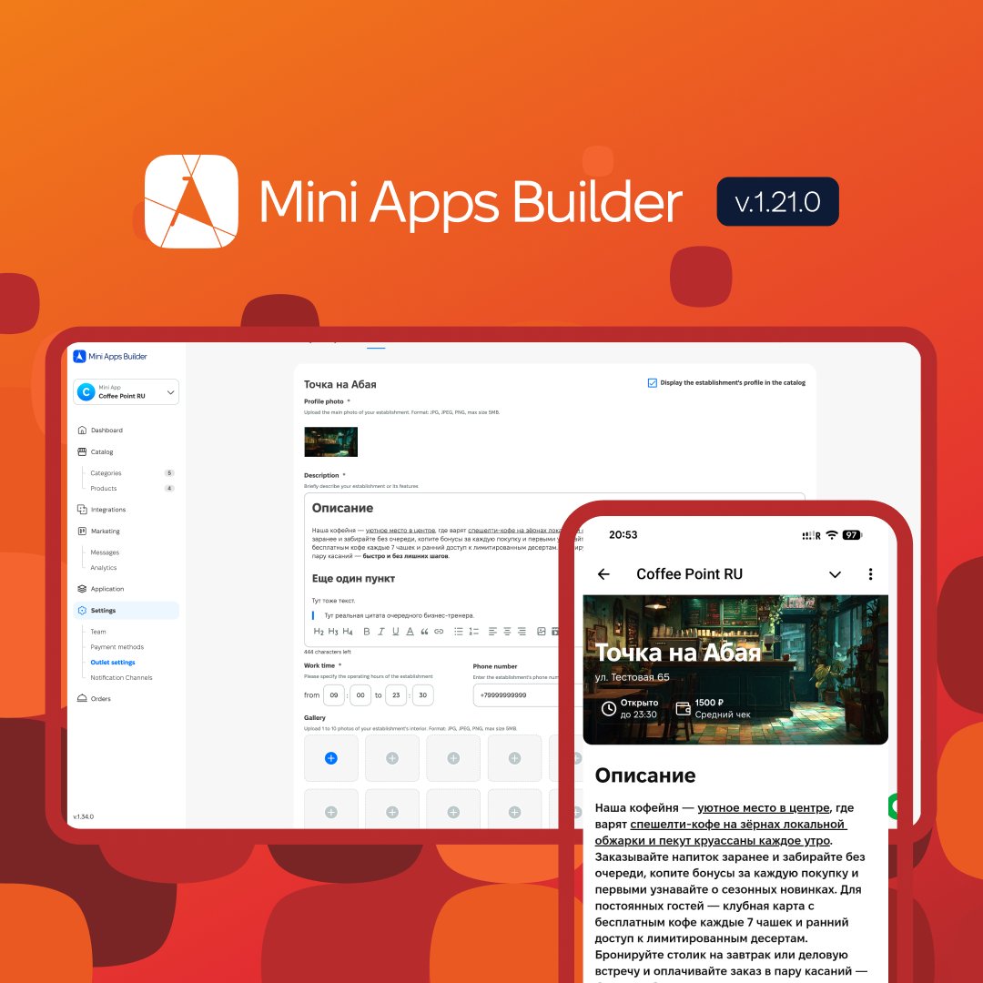Click the profile photo thumbnail

[331, 442]
